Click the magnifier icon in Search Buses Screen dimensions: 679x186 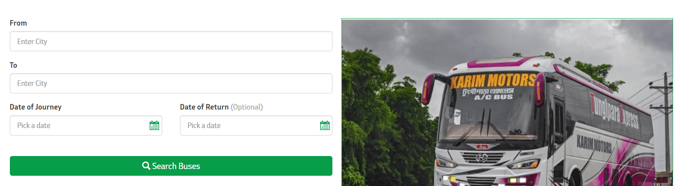point(146,166)
